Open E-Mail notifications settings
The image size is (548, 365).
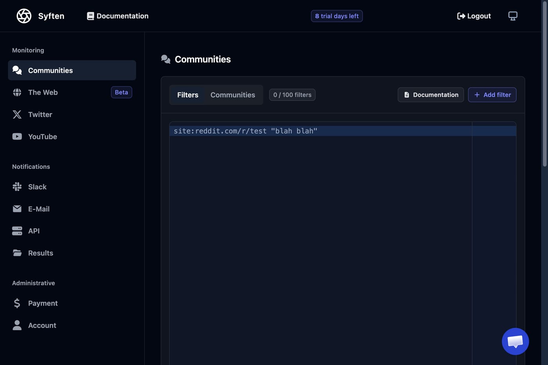pyautogui.click(x=72, y=209)
